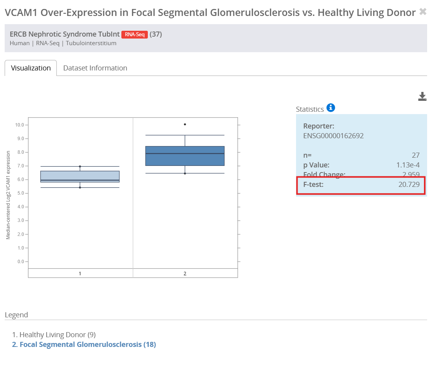Click the ENSG00000162692 reporter ID
Screen dimensions: 431x366
pyautogui.click(x=333, y=135)
